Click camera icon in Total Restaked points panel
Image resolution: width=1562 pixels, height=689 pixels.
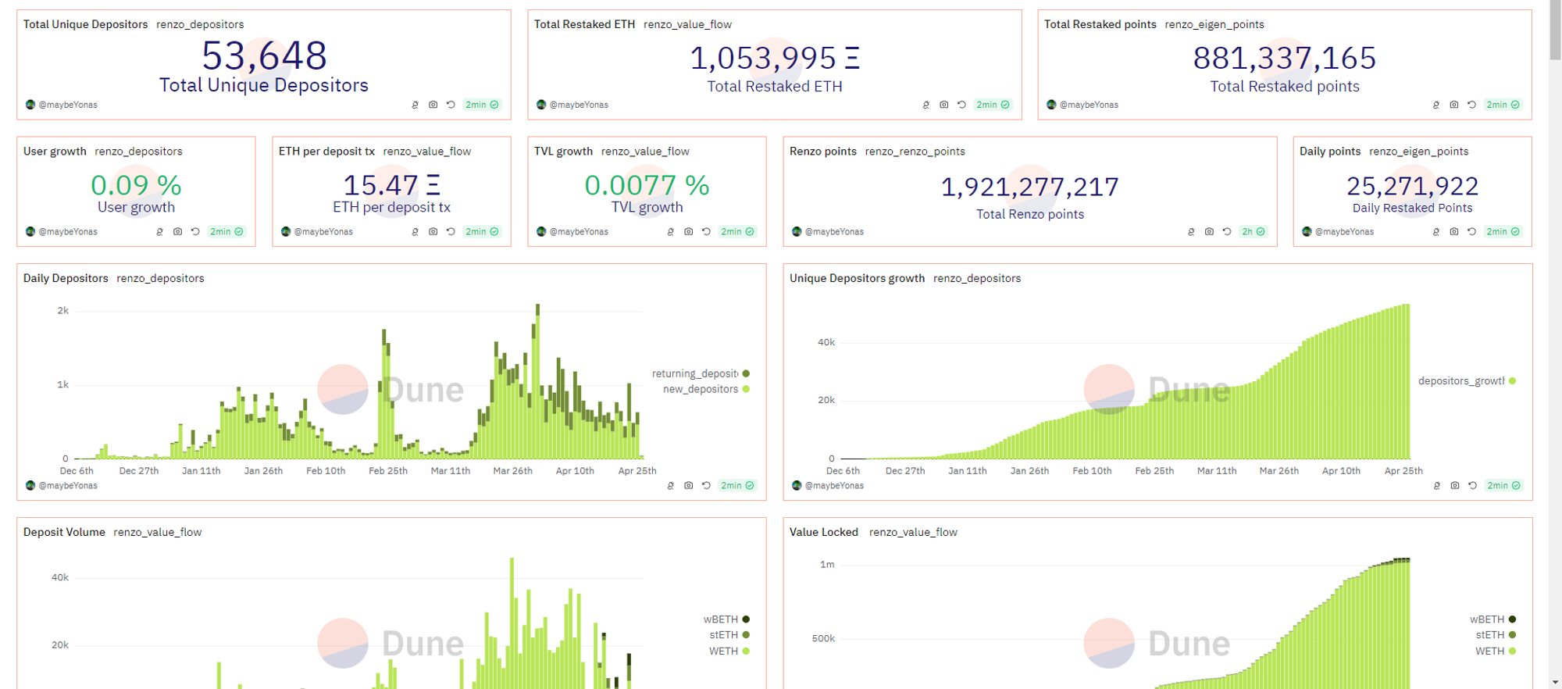pyautogui.click(x=1453, y=105)
